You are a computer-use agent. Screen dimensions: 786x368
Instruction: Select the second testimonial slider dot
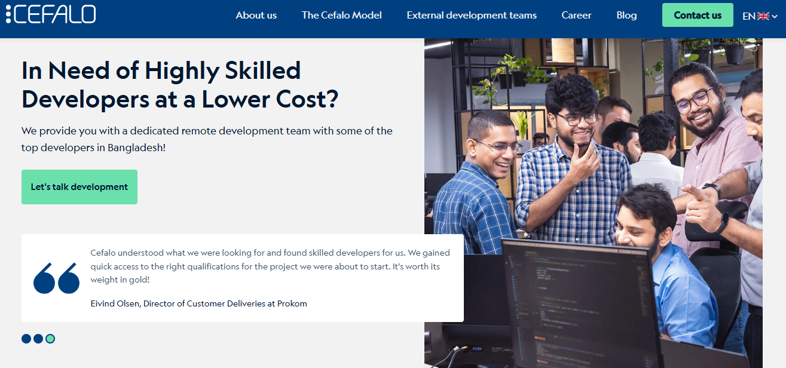pos(38,339)
